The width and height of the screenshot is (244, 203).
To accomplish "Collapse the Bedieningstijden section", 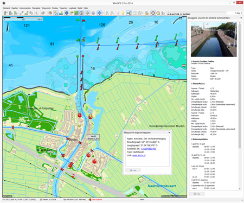I will (x=192, y=139).
